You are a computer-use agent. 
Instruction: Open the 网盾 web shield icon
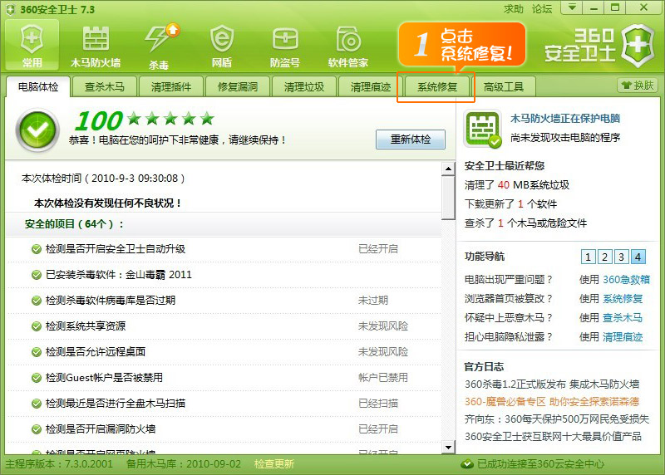click(x=222, y=44)
